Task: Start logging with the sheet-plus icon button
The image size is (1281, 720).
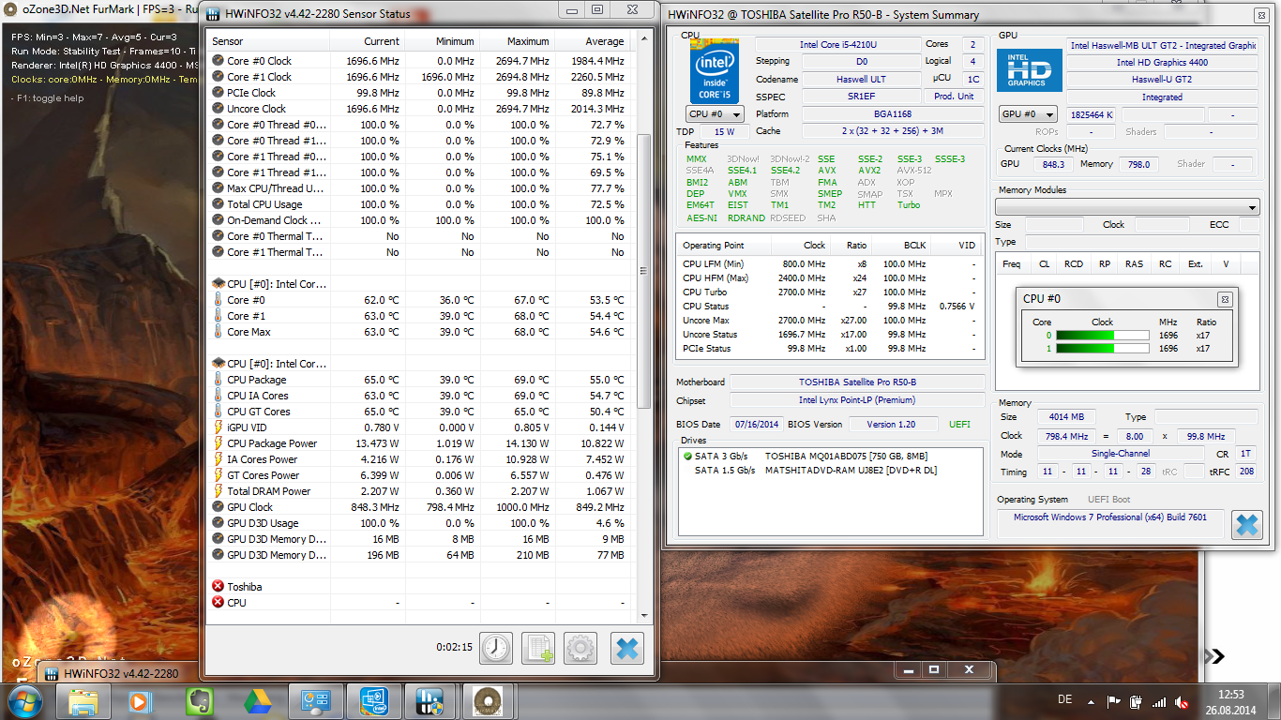Action: (538, 648)
